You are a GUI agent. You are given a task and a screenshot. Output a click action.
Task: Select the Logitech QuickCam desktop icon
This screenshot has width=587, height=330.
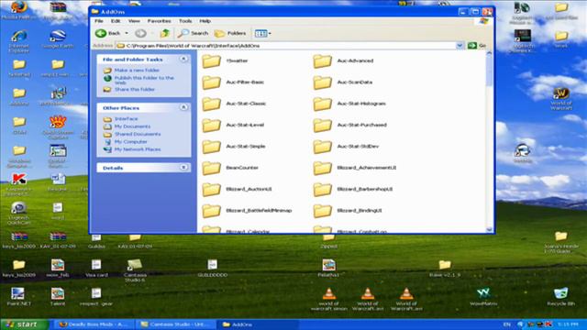[18, 213]
